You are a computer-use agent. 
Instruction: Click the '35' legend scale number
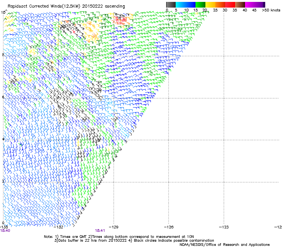(x=235, y=10)
